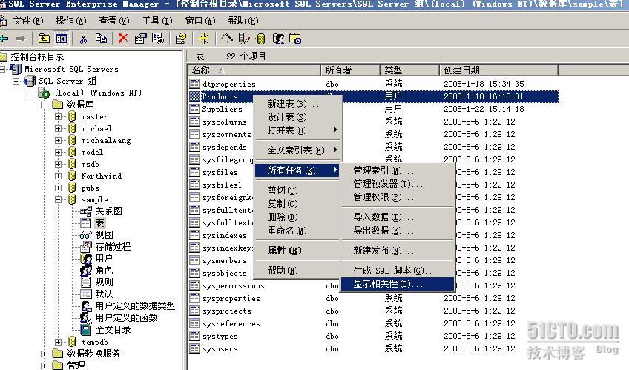Image resolution: width=629 pixels, height=370 pixels.
Task: Choose 导出数据(E) in submenu
Action: 398,231
